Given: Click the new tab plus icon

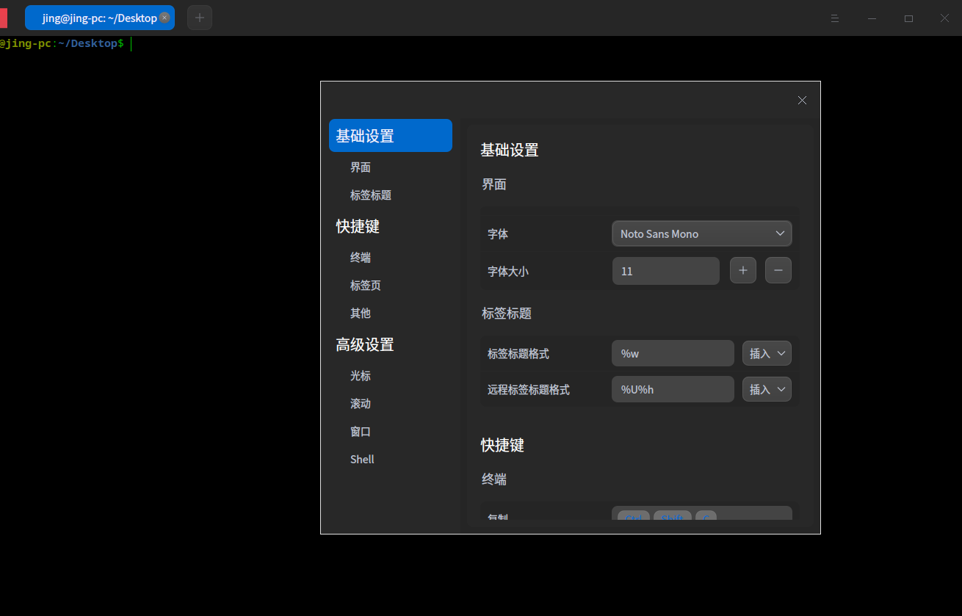Looking at the screenshot, I should click(x=200, y=18).
